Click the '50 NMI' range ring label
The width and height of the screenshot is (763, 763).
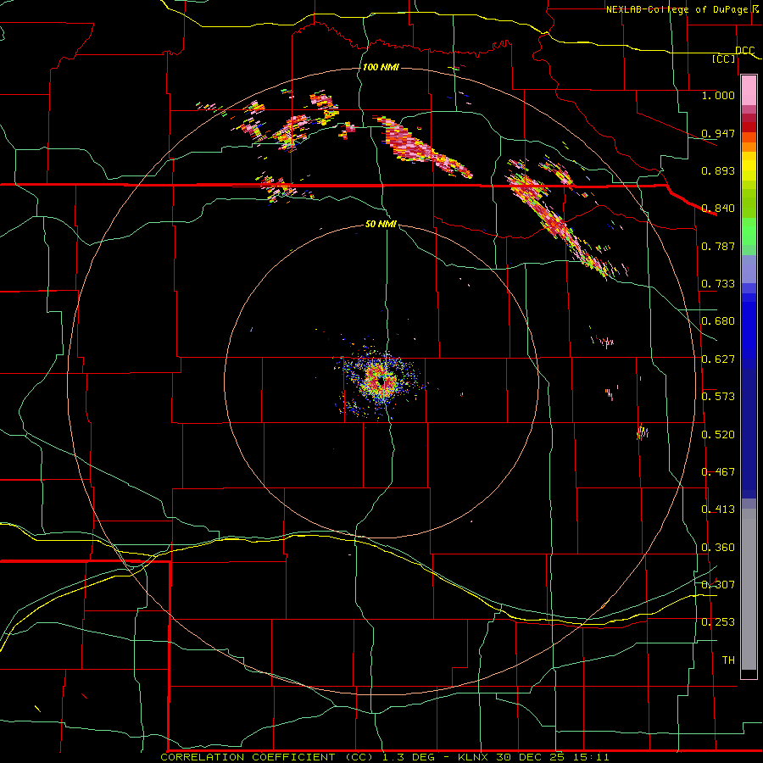pyautogui.click(x=381, y=224)
